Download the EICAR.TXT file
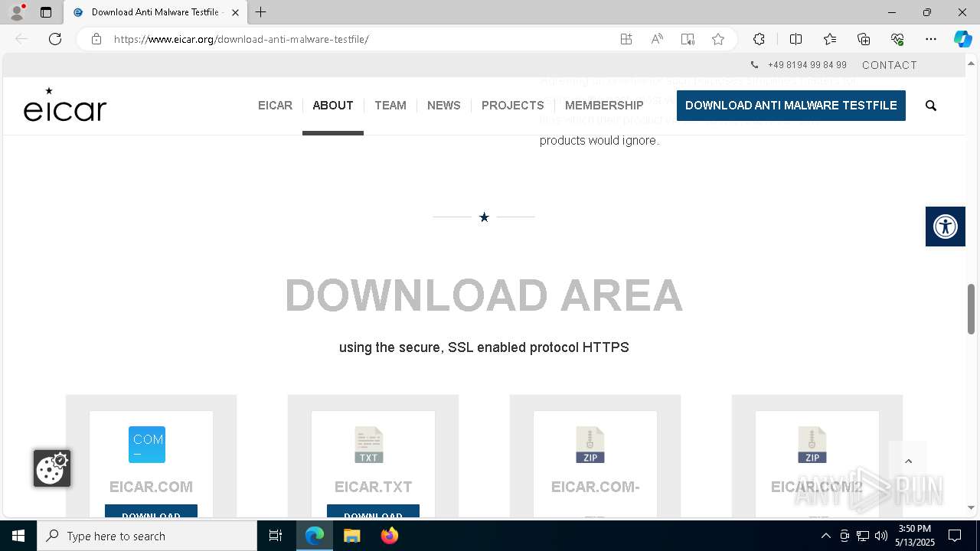Screen dimensions: 980x551 (373, 511)
